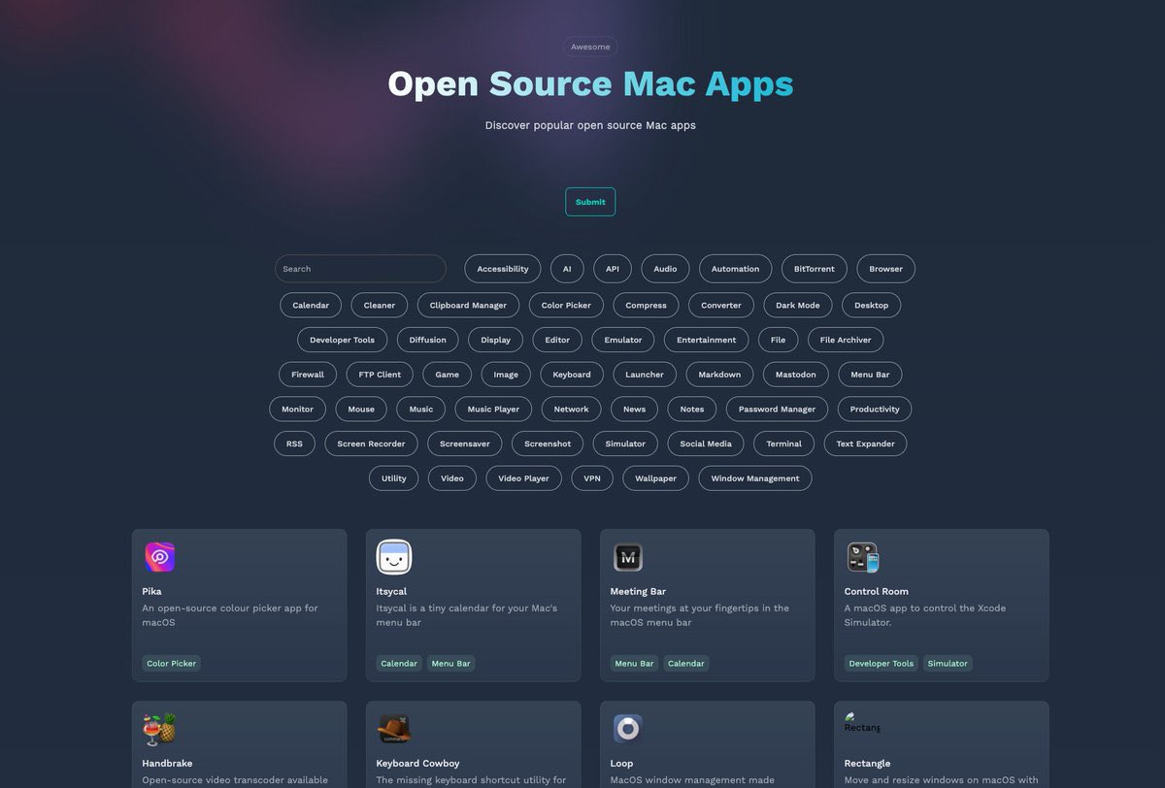1165x788 pixels.
Task: Choose the VPN category pill
Action: click(x=592, y=478)
